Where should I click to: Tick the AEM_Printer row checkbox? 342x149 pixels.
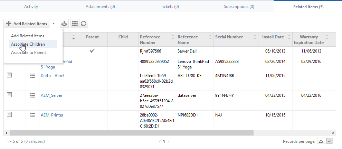(x=10, y=115)
